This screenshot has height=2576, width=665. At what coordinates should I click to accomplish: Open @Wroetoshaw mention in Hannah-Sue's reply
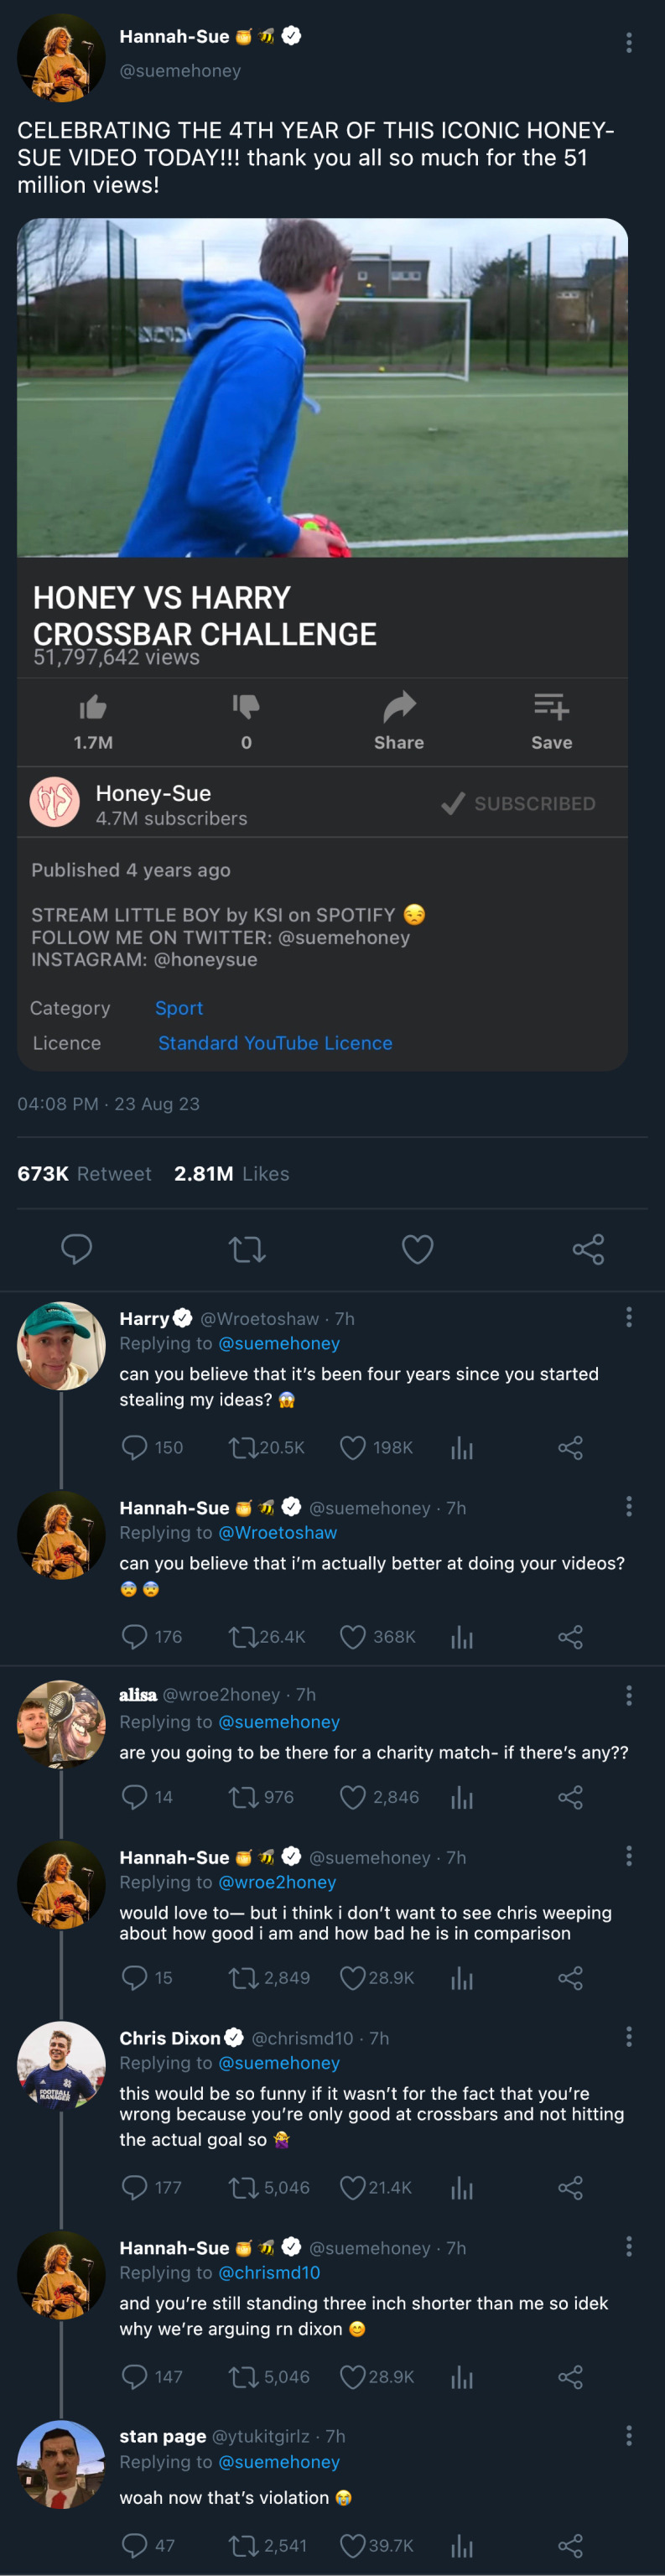pyautogui.click(x=277, y=1532)
